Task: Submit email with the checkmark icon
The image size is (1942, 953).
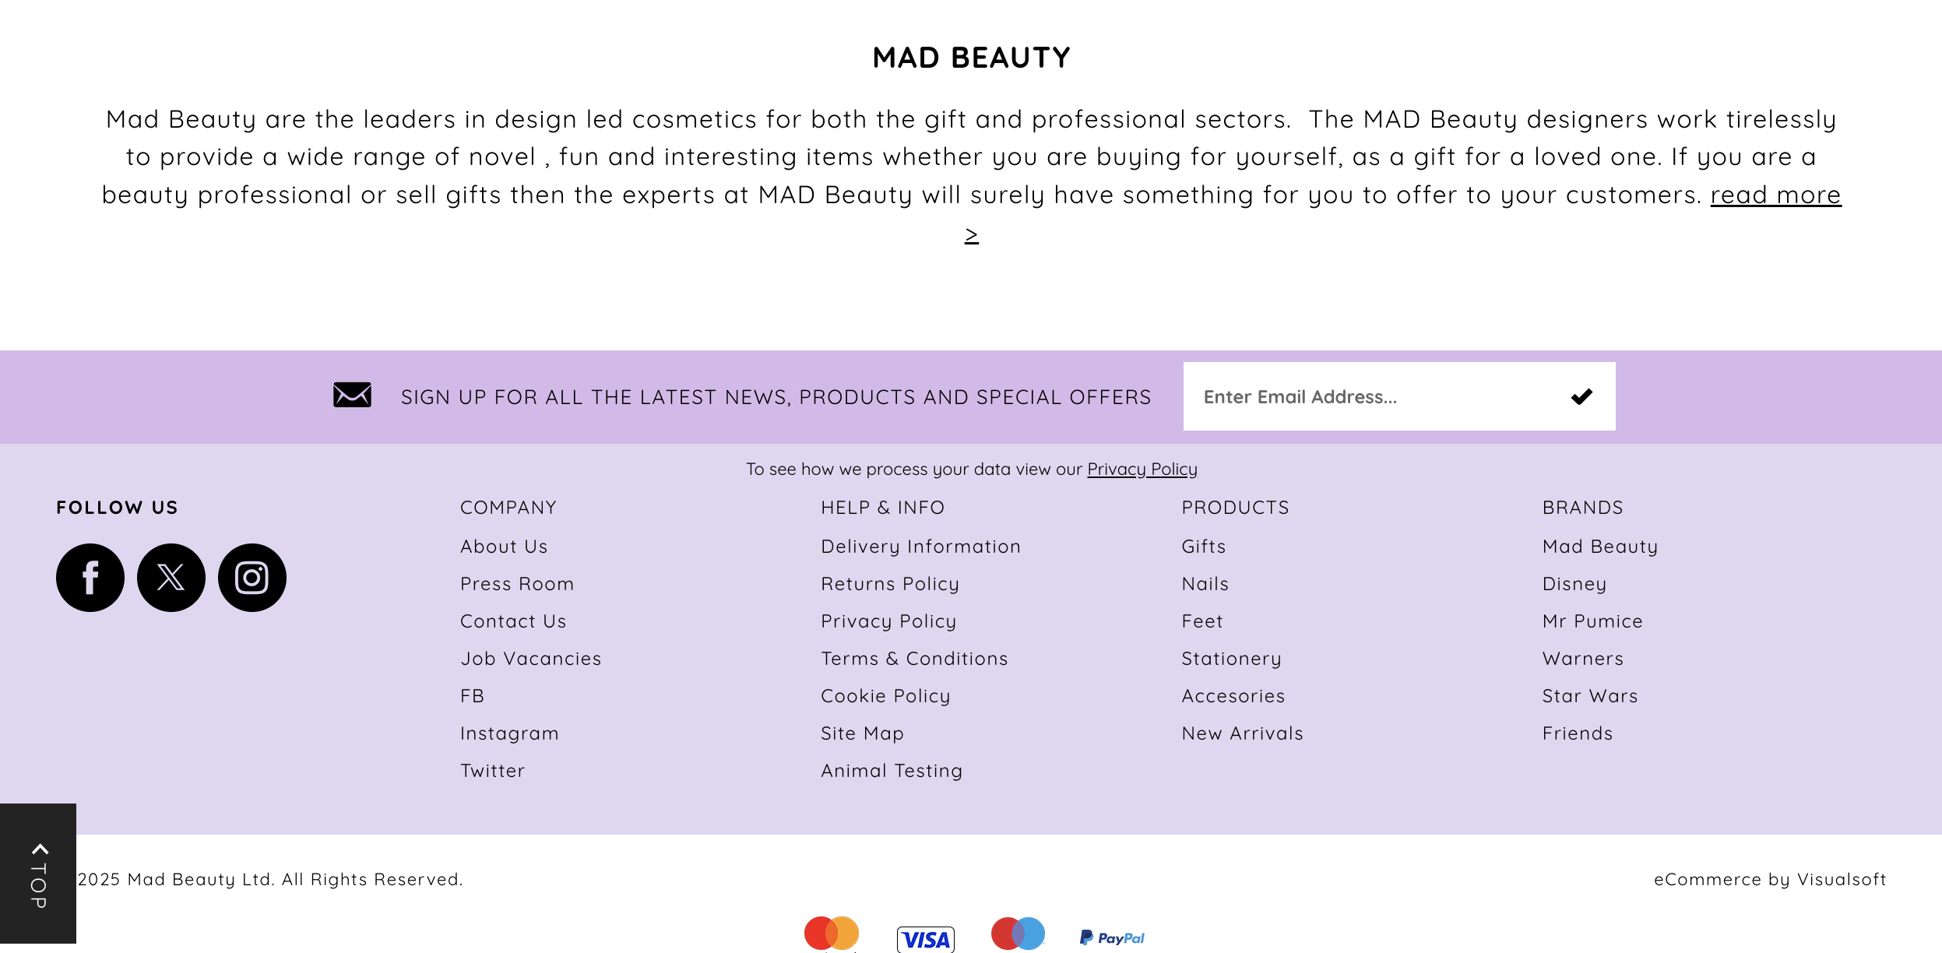Action: tap(1581, 396)
